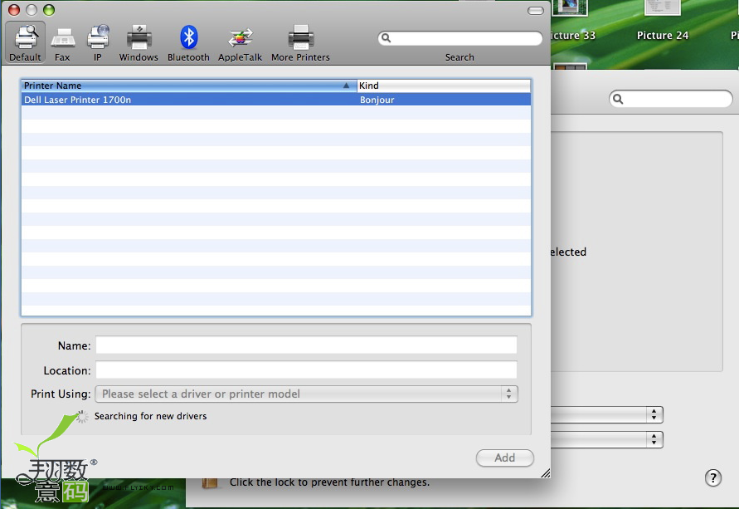739x509 pixels.
Task: Switch to Windows printer sharing
Action: (x=139, y=43)
